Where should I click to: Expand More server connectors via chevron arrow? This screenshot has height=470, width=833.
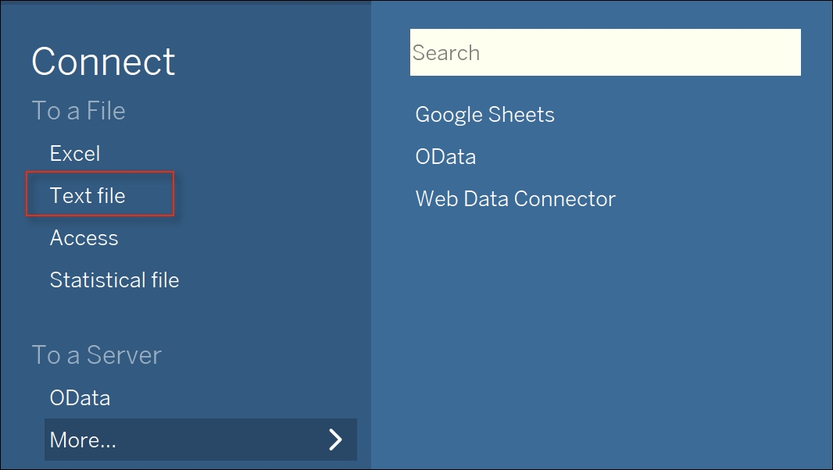pyautogui.click(x=335, y=440)
